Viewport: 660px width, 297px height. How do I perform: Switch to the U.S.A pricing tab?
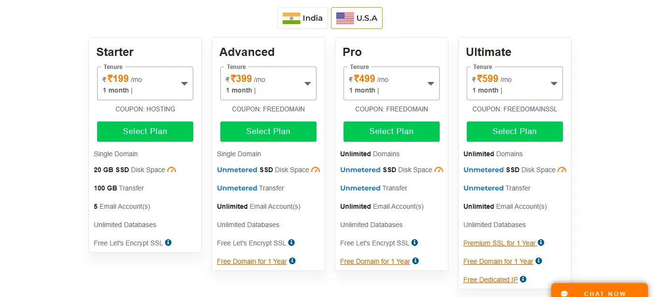pyautogui.click(x=357, y=18)
